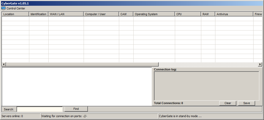The image size is (264, 120).
Task: Click the Servers online status panel
Action: (21, 116)
